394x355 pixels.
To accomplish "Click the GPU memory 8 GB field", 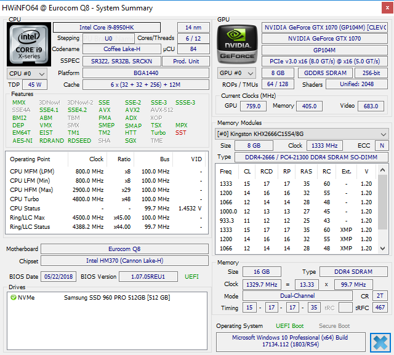I will tap(278, 73).
